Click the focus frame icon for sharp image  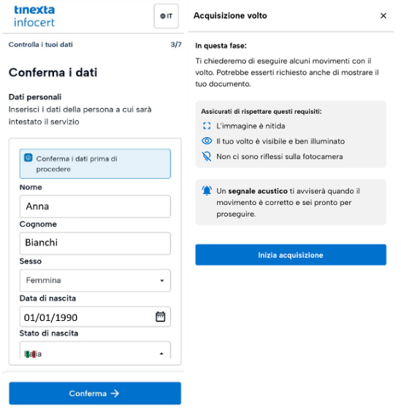pos(207,125)
